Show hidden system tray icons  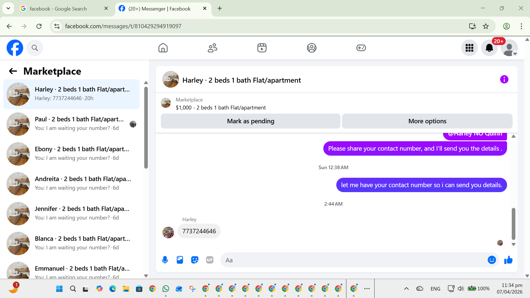pos(406,289)
